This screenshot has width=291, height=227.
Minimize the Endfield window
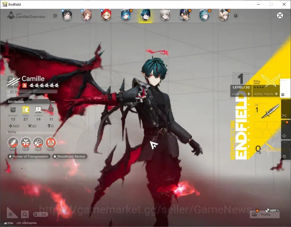tap(258, 4)
